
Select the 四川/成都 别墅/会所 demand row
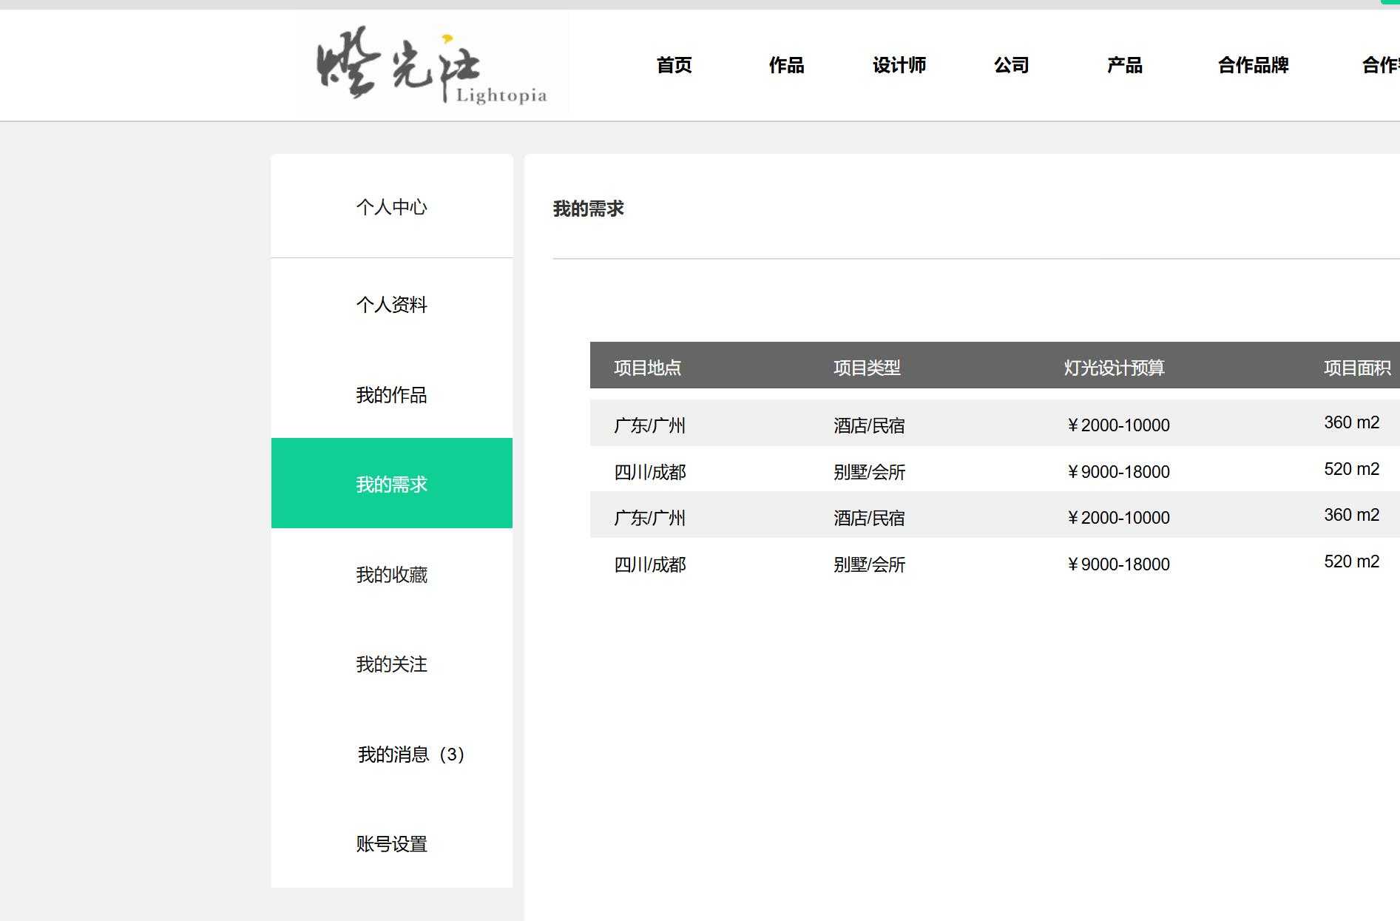(887, 471)
